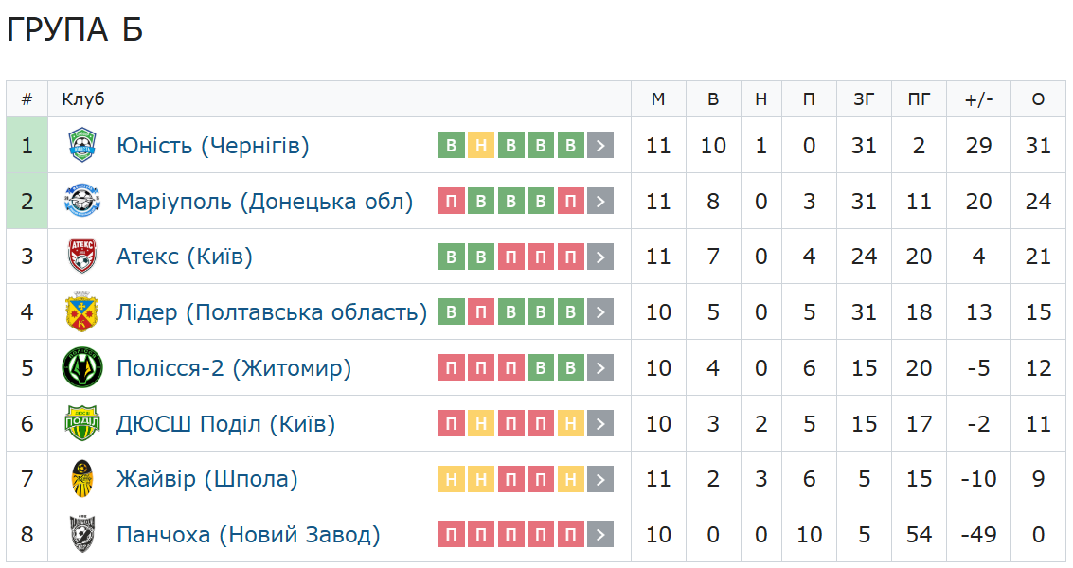
Task: Expand next-match arrow for Юність row
Action: [600, 145]
